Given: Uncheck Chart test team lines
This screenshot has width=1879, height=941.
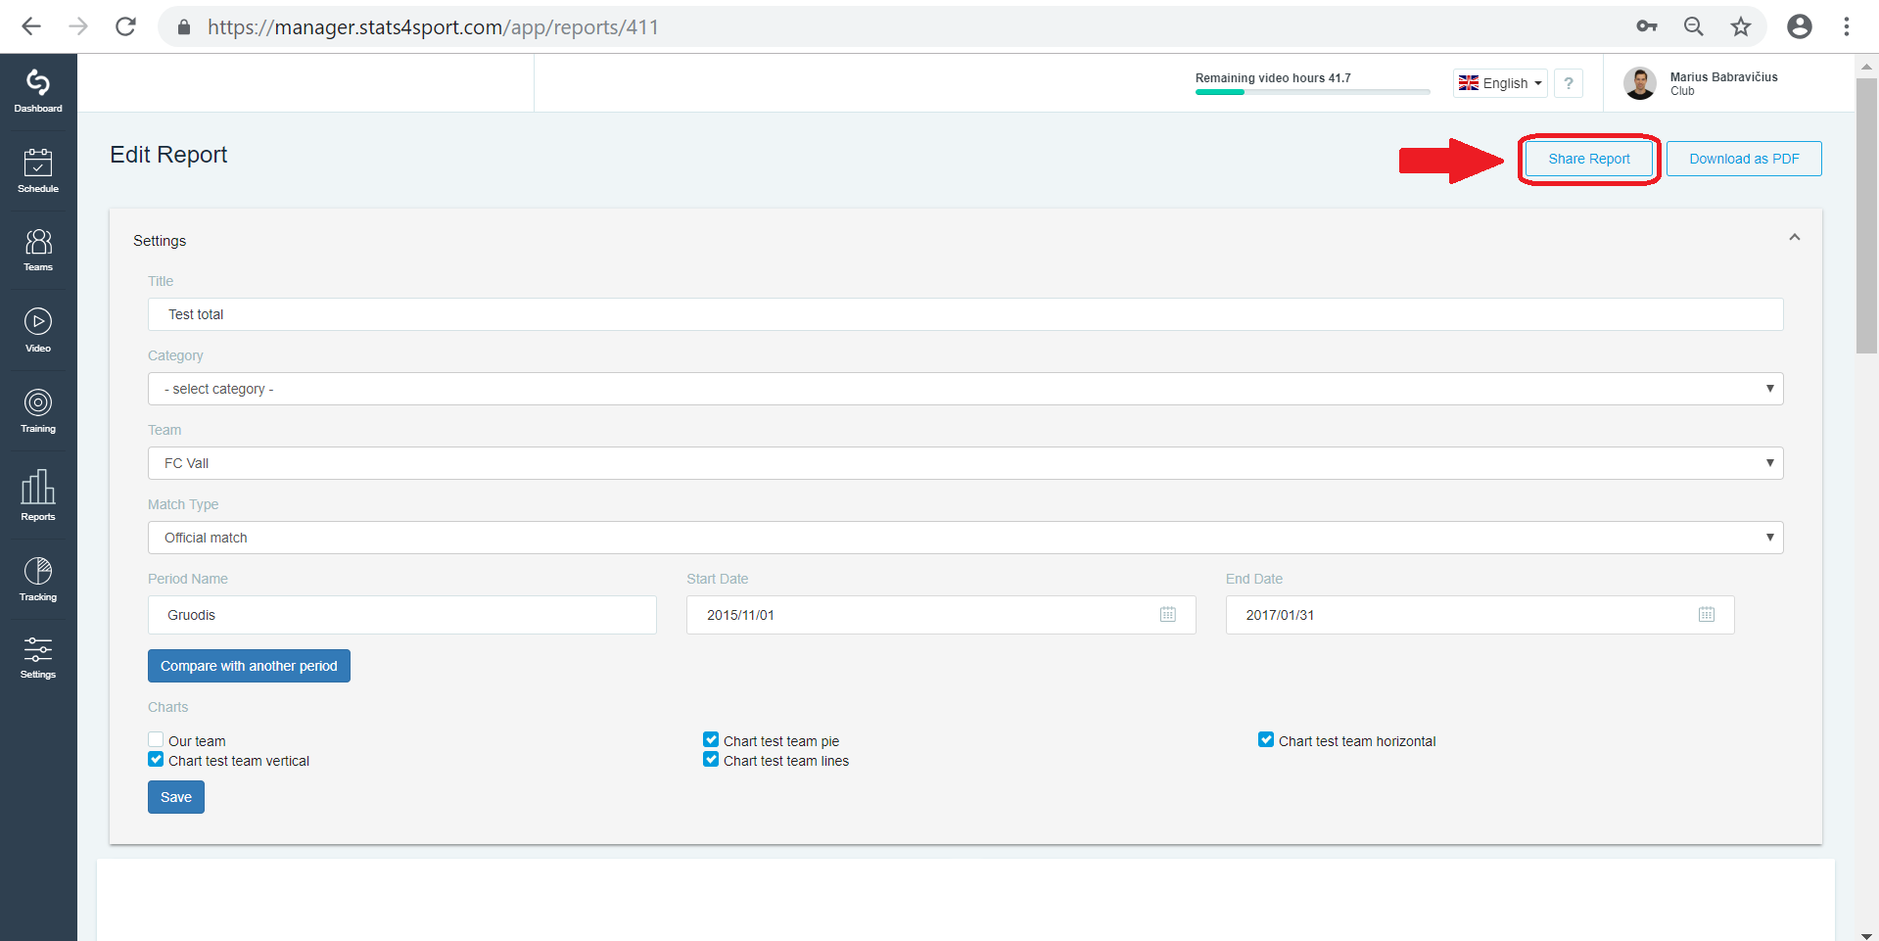Looking at the screenshot, I should coord(711,760).
